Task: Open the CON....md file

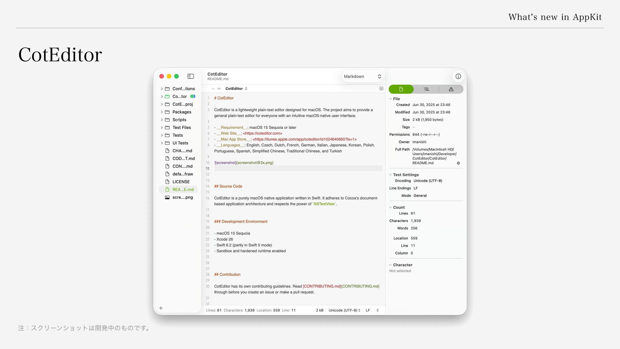Action: point(178,166)
